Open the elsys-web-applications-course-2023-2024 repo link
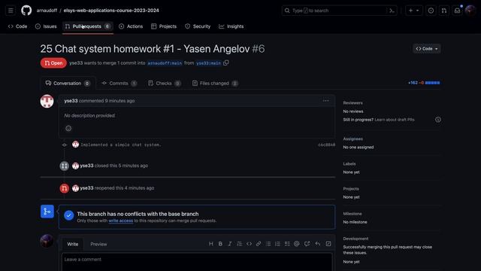 (x=111, y=11)
